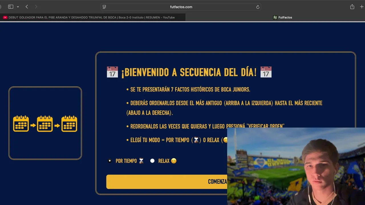The width and height of the screenshot is (365, 205).
Task: Select the Por Tiempo radio button
Action: (x=110, y=161)
